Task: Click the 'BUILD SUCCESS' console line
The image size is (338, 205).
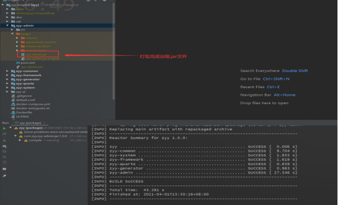Action: coord(126,182)
